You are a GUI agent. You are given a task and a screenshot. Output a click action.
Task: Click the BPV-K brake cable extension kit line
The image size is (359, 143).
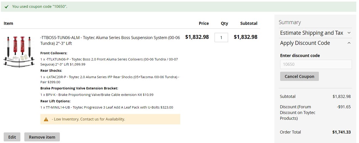click(97, 94)
